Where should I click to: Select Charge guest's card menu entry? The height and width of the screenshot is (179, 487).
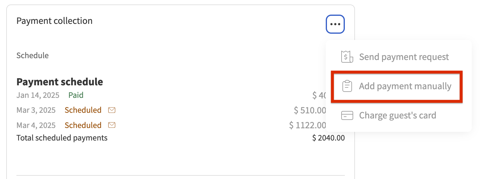(397, 115)
